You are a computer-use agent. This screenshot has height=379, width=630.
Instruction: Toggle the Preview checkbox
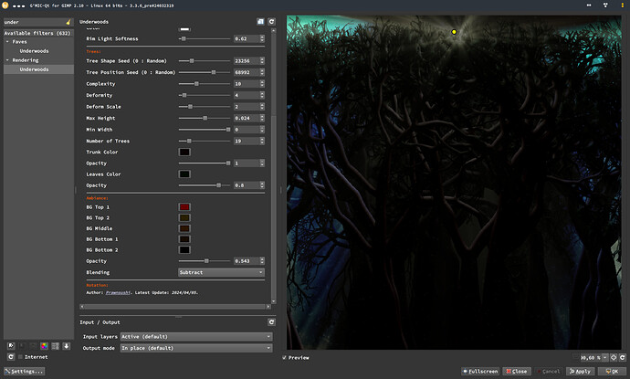pyautogui.click(x=285, y=357)
